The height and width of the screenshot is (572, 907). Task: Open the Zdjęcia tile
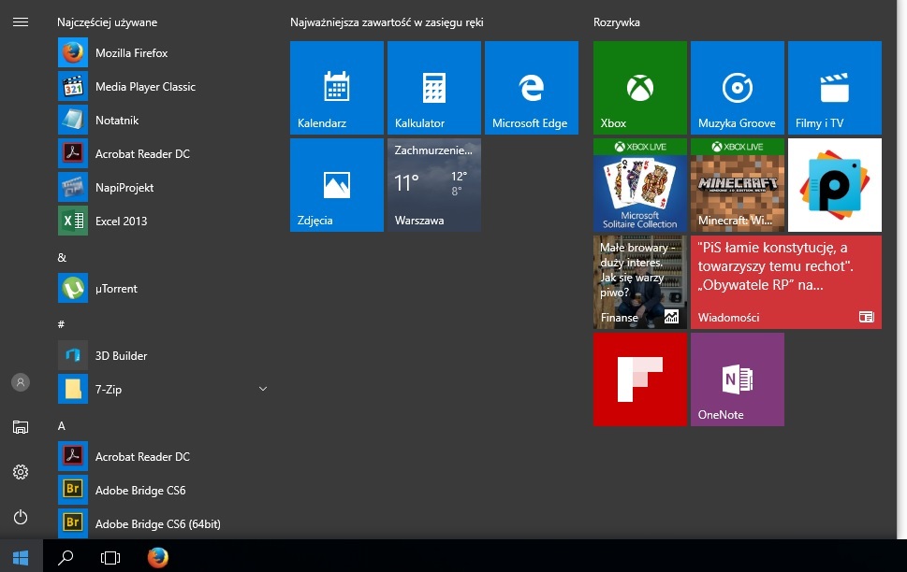click(x=337, y=185)
